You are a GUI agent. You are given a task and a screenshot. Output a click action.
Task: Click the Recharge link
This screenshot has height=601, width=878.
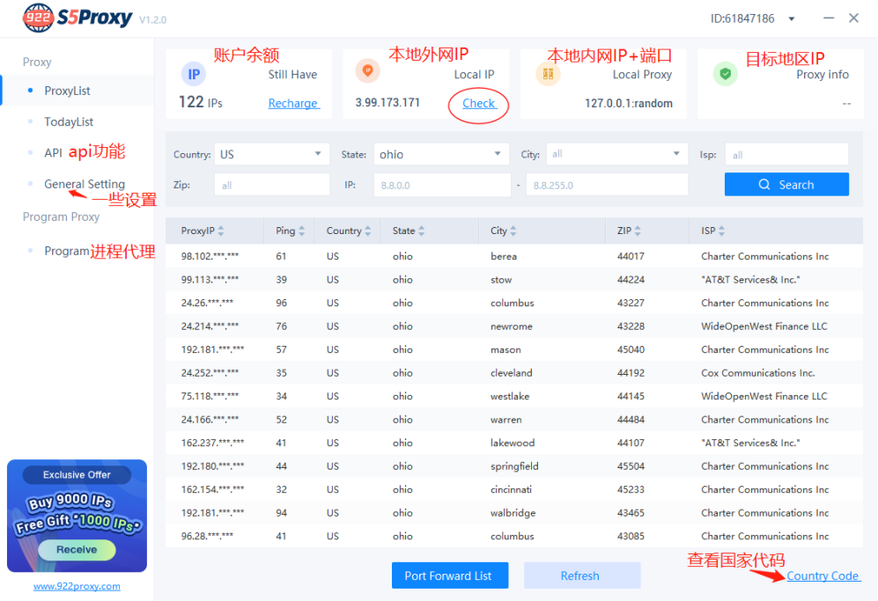292,103
